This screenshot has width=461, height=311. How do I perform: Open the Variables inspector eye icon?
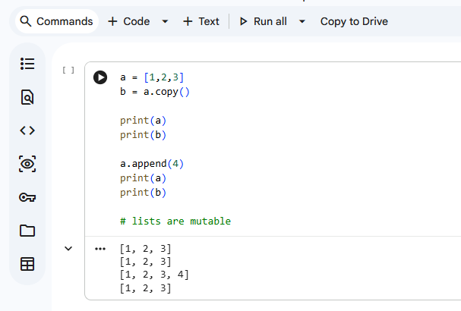pyautogui.click(x=27, y=164)
